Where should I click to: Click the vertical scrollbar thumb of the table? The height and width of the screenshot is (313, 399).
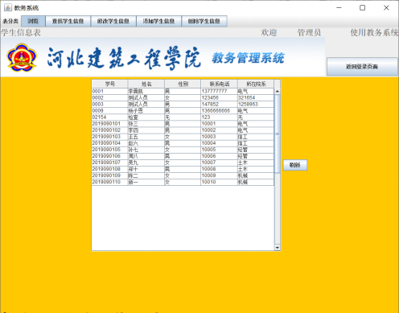(278, 134)
